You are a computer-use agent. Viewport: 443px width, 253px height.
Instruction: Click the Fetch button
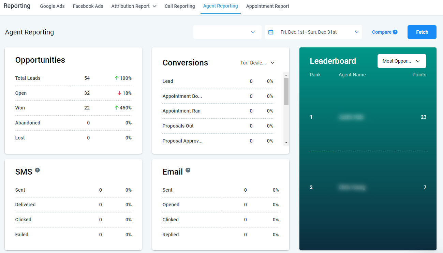tap(422, 32)
